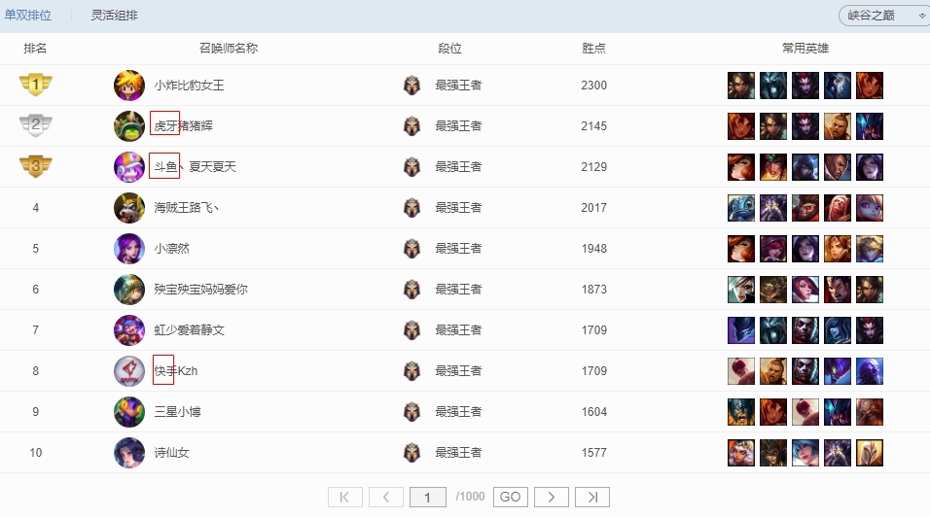Click the bronze rank 3 badge
Image resolution: width=930 pixels, height=517 pixels.
coord(36,166)
